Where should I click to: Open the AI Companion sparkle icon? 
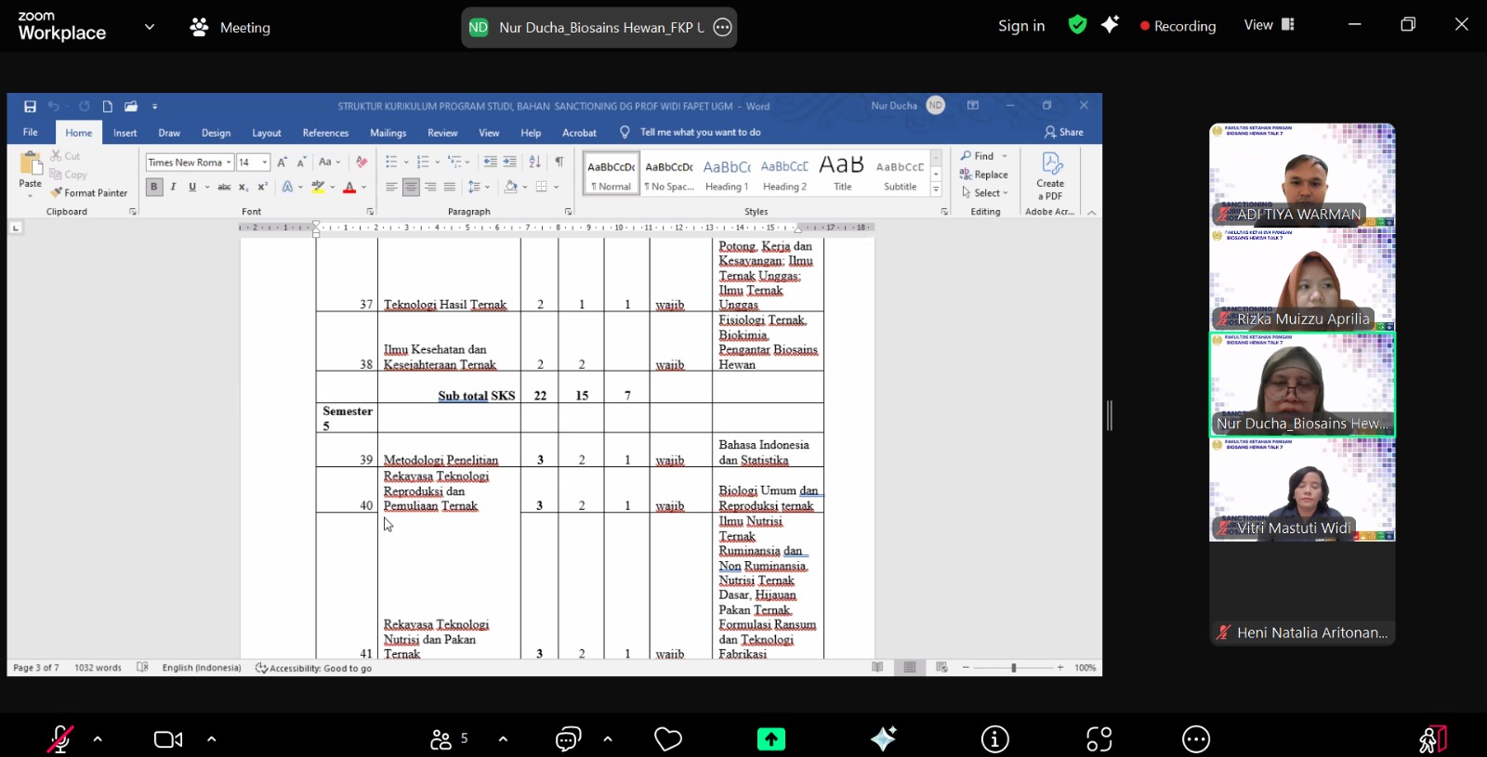[883, 739]
